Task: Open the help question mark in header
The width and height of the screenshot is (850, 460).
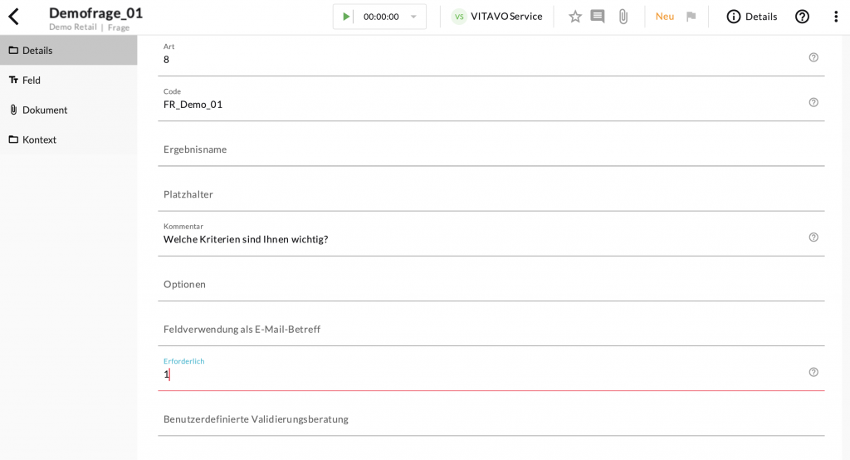Action: tap(802, 17)
